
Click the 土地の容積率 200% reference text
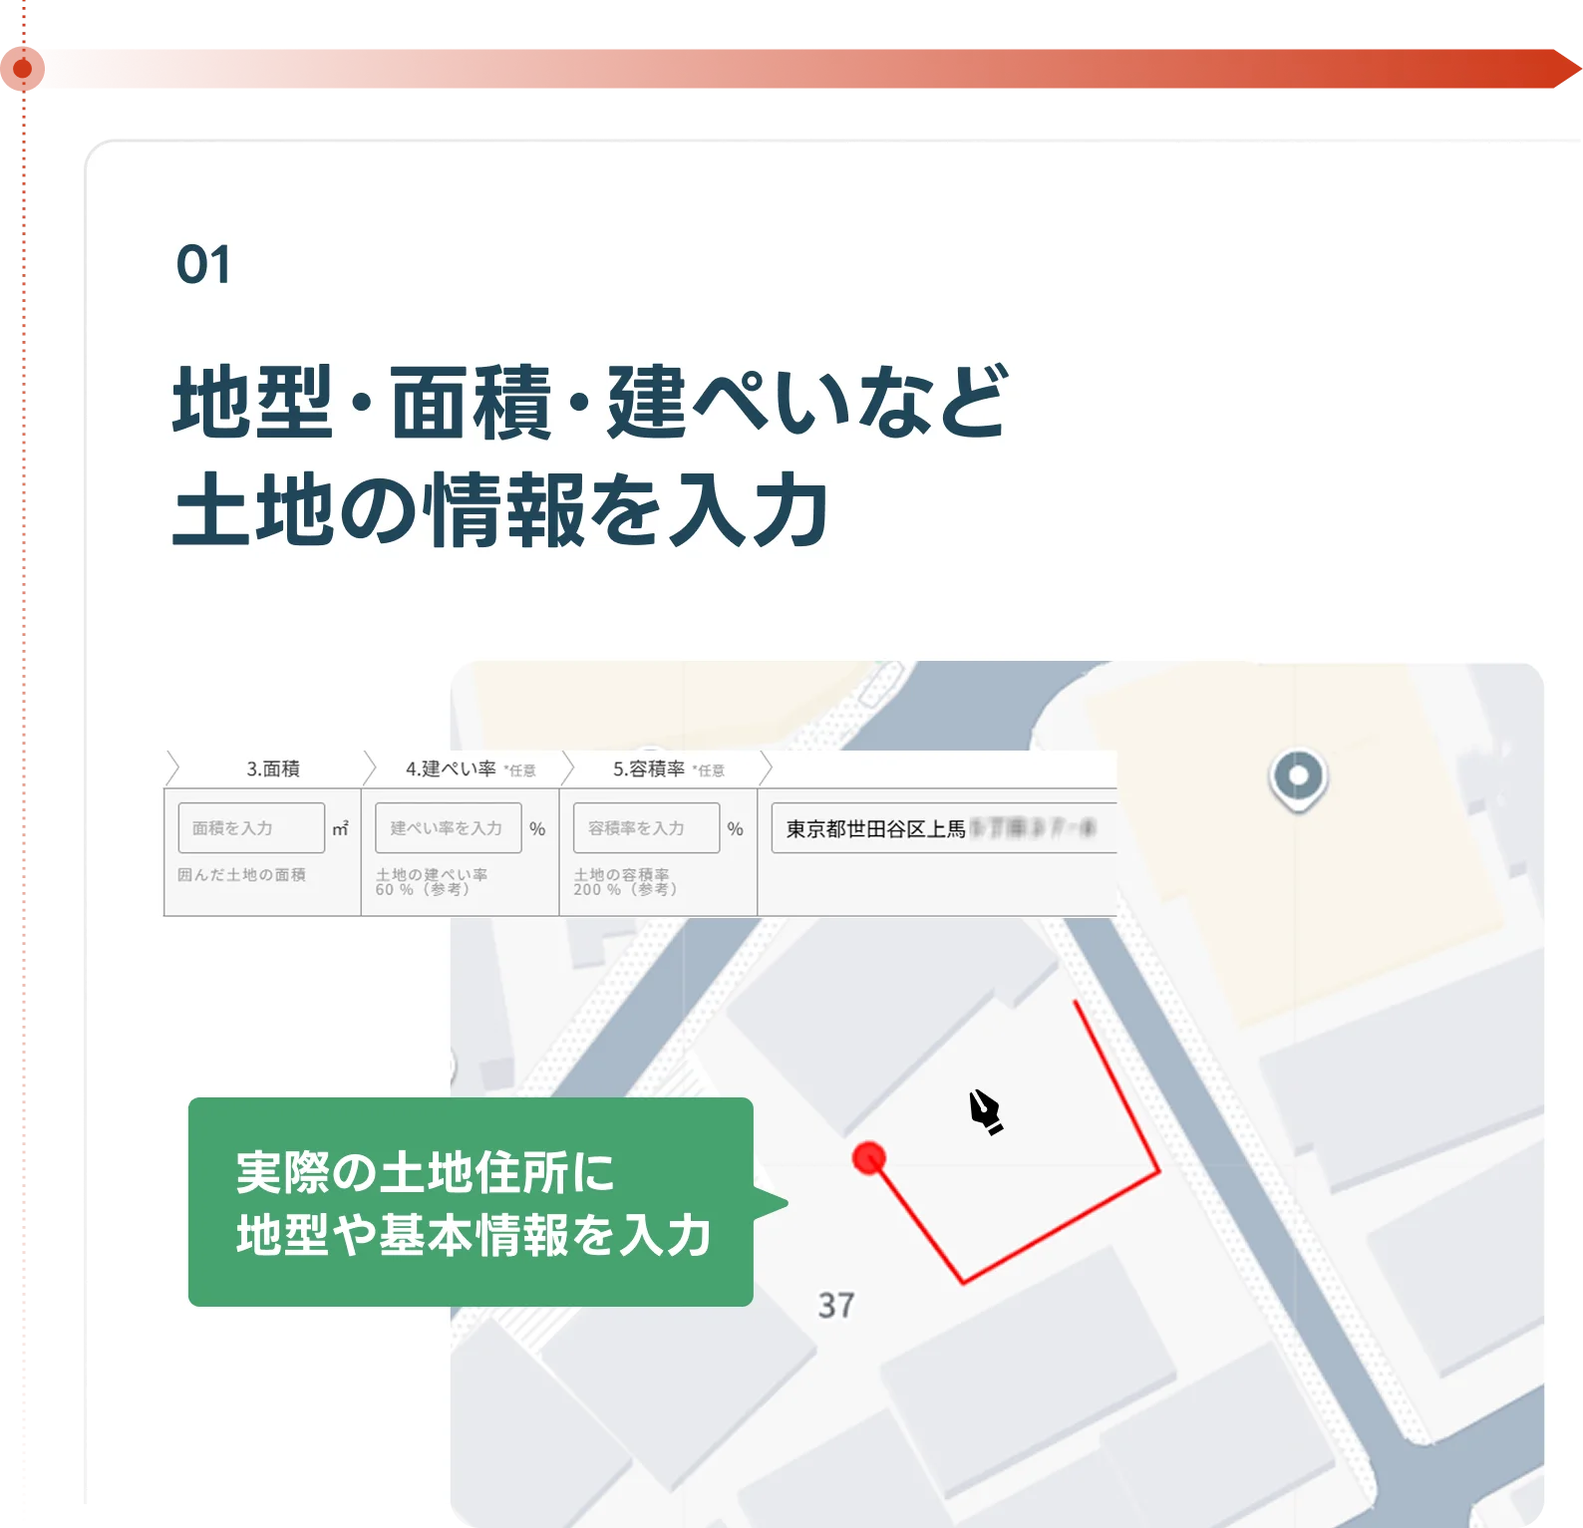pyautogui.click(x=626, y=882)
